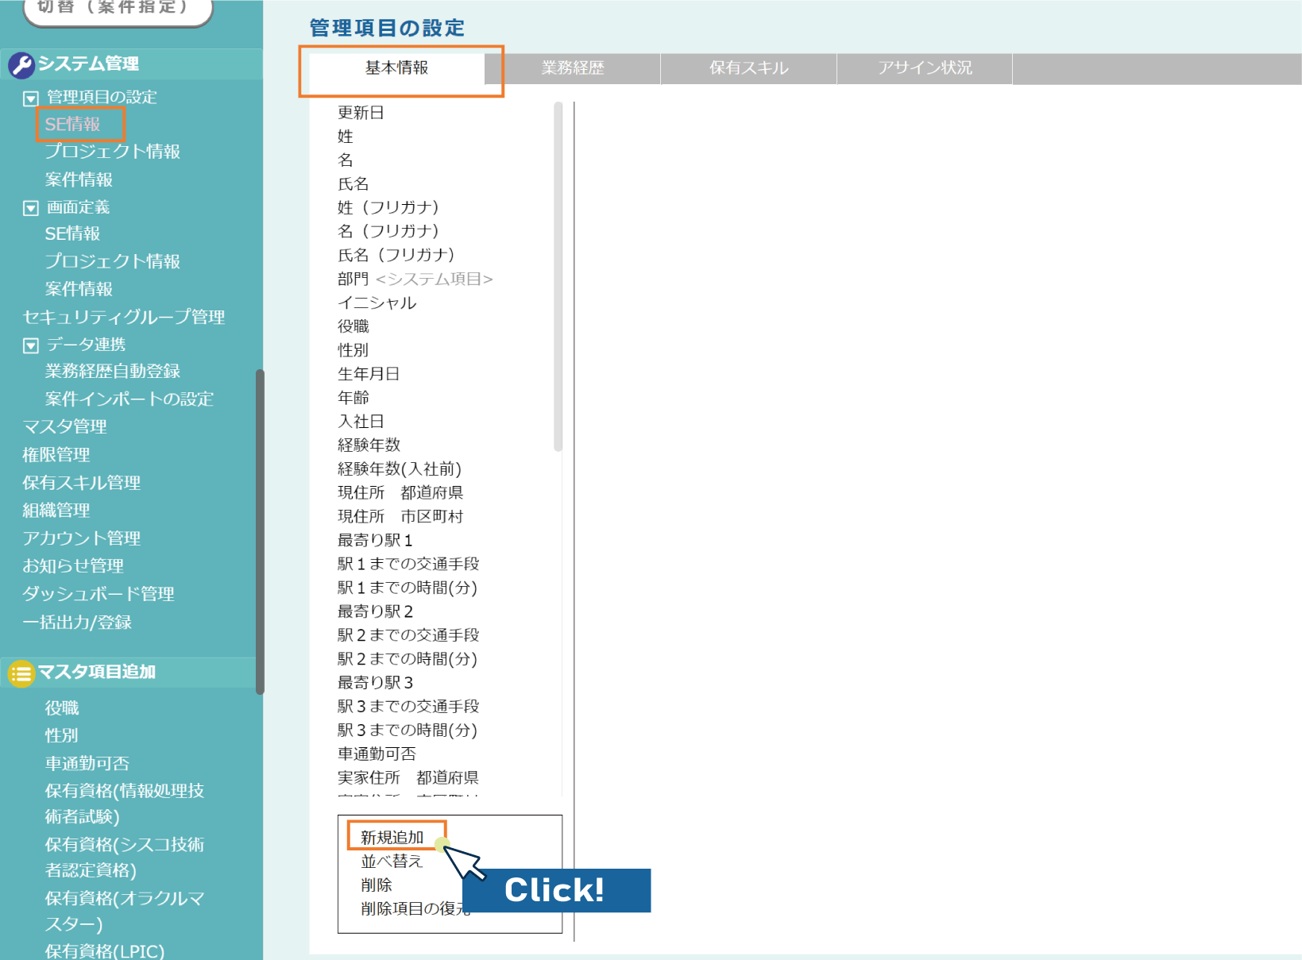Select the アサイン状況 tab
Screen dimensions: 1302x960
click(x=925, y=68)
